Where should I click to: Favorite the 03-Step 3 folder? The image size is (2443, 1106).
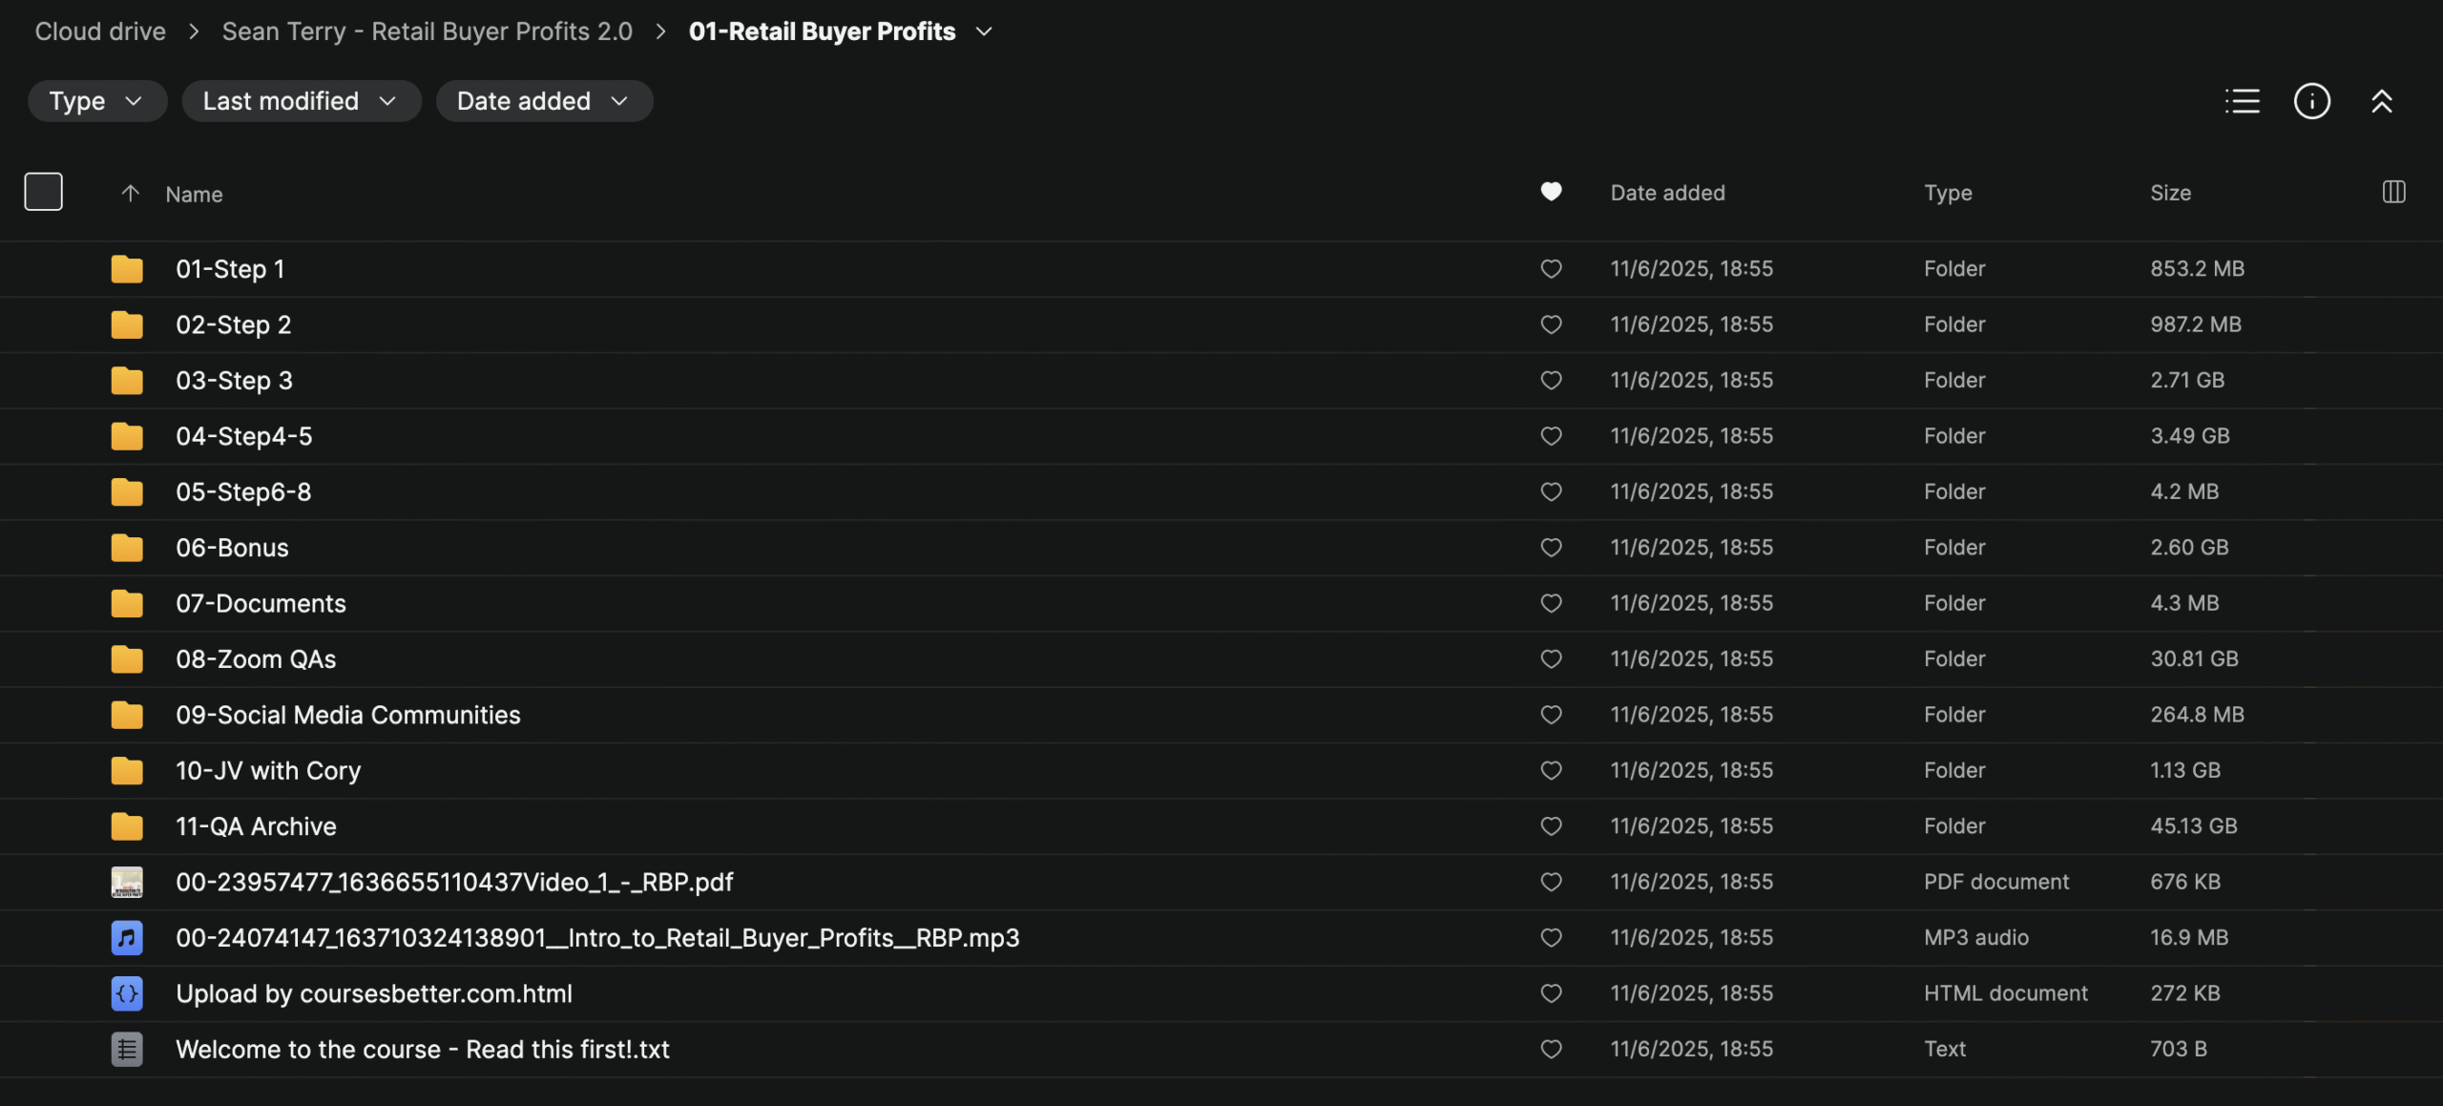click(x=1551, y=380)
